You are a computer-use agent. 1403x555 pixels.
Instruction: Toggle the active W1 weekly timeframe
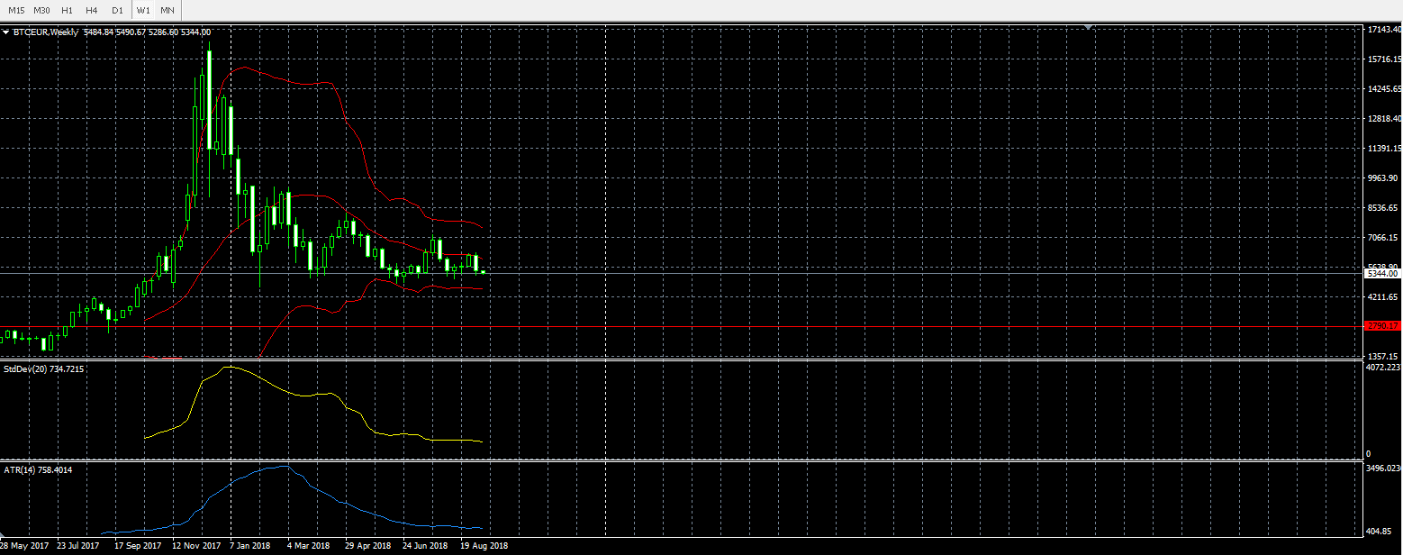[143, 10]
